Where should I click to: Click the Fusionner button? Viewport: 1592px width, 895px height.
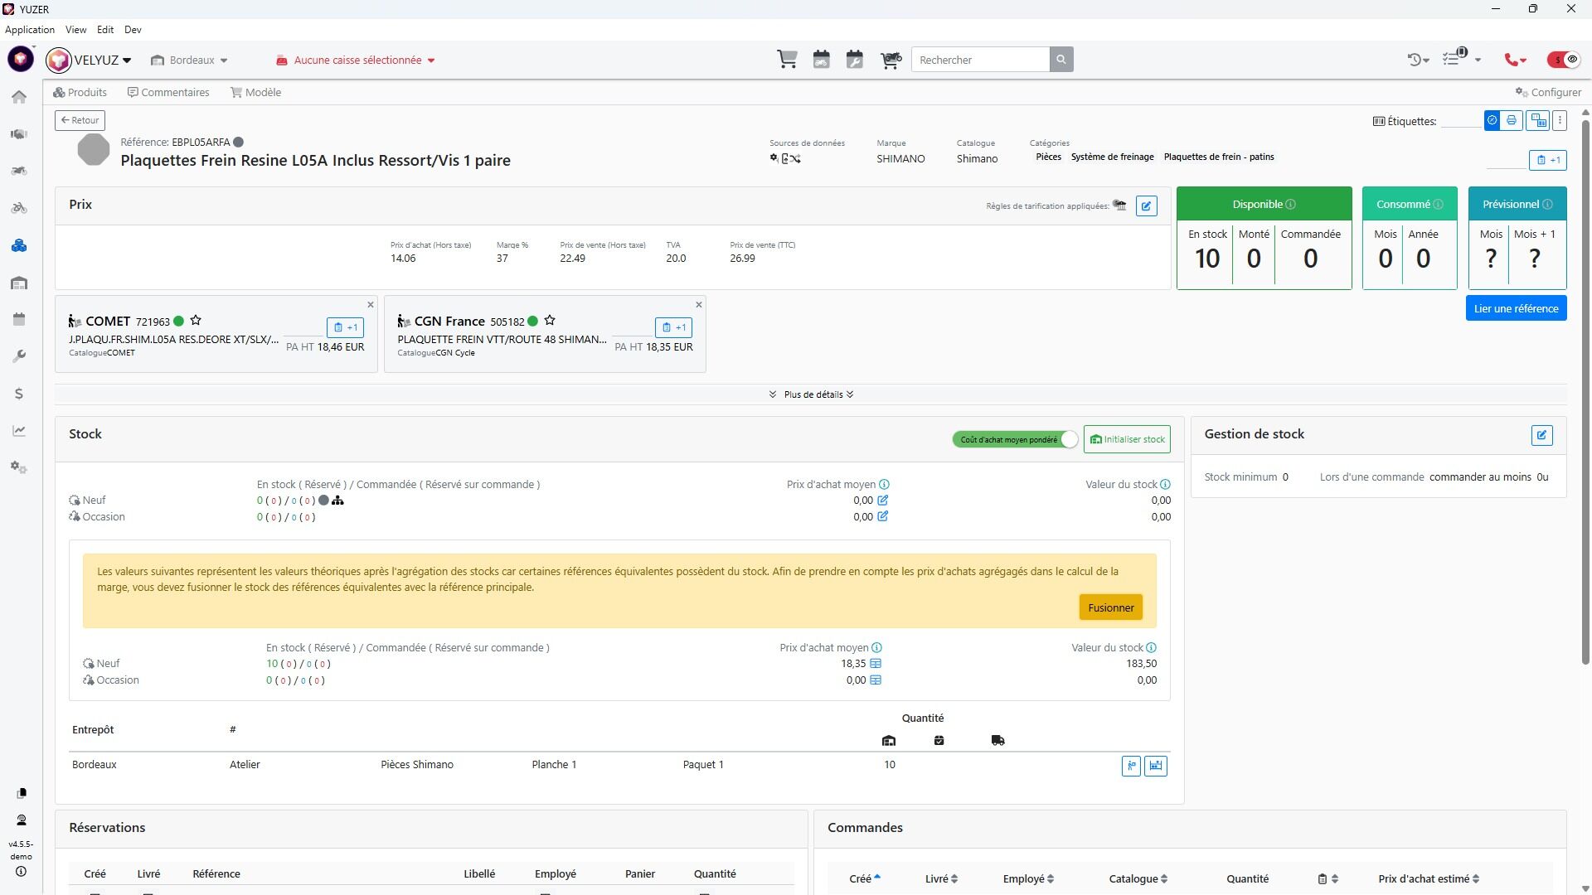tap(1110, 607)
